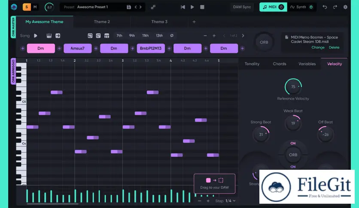Toggle the M mute button
The image size is (359, 208).
(x=35, y=7)
